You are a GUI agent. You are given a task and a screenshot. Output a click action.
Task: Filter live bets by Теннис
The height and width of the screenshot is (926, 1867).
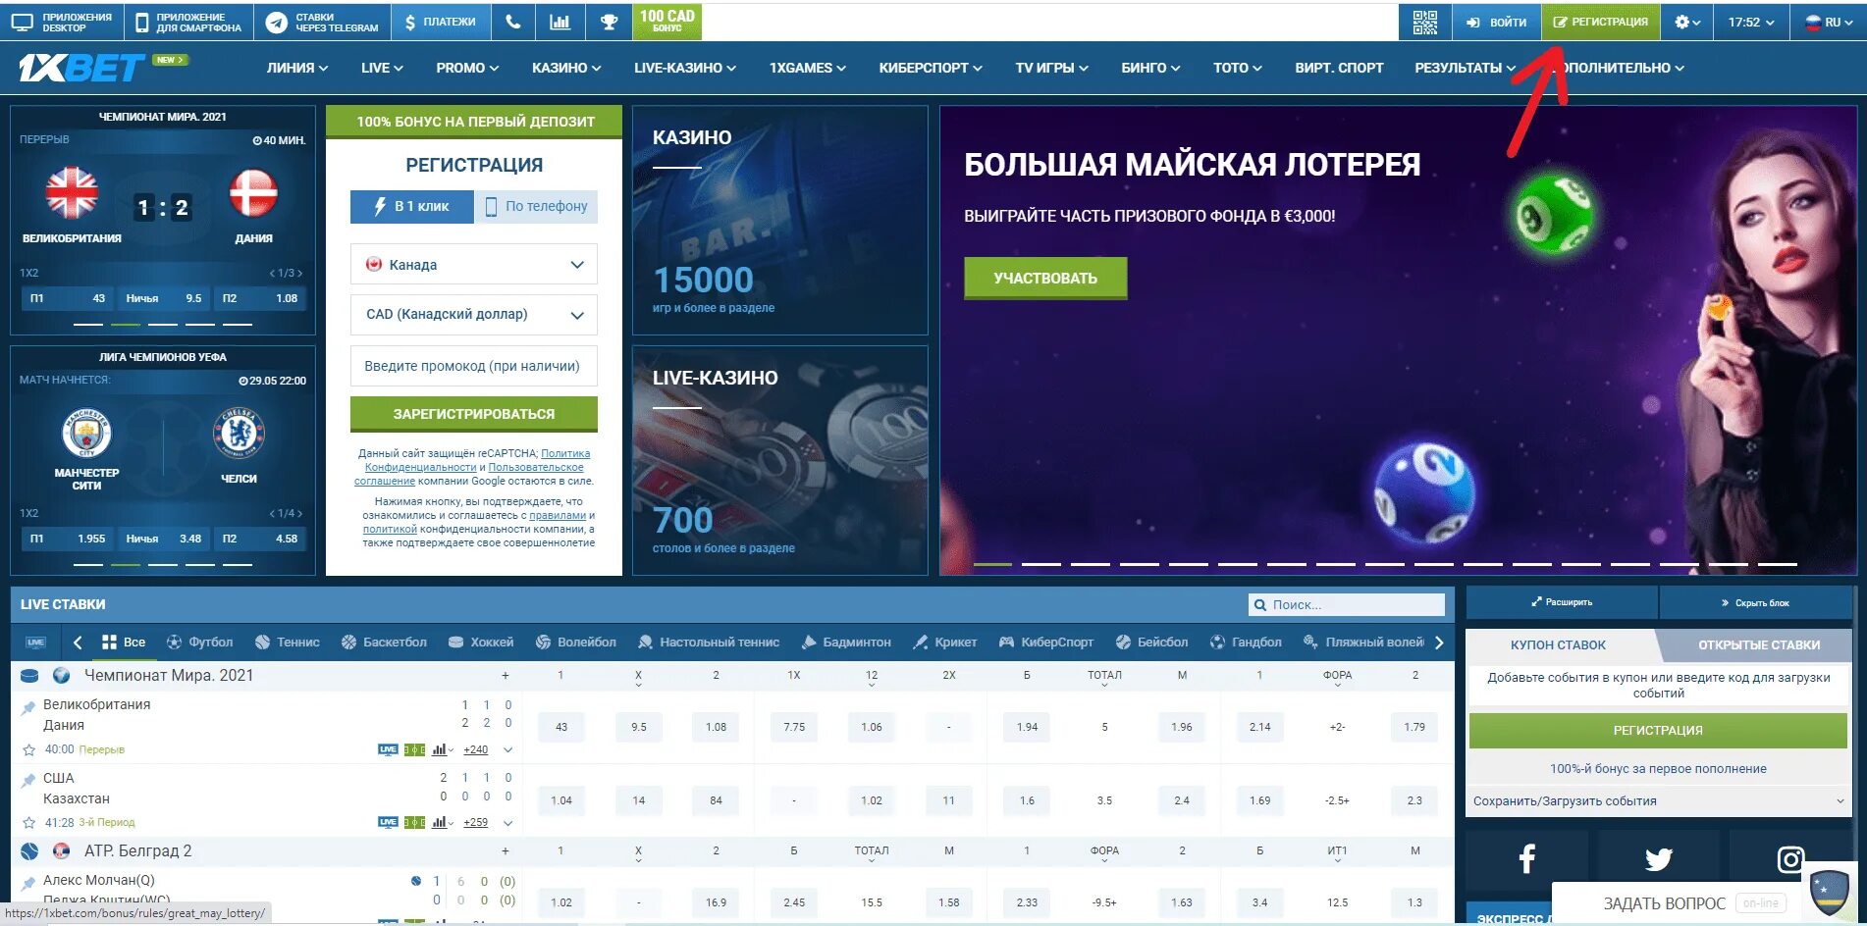click(287, 643)
